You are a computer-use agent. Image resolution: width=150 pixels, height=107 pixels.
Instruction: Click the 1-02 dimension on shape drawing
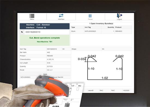pos(105,78)
